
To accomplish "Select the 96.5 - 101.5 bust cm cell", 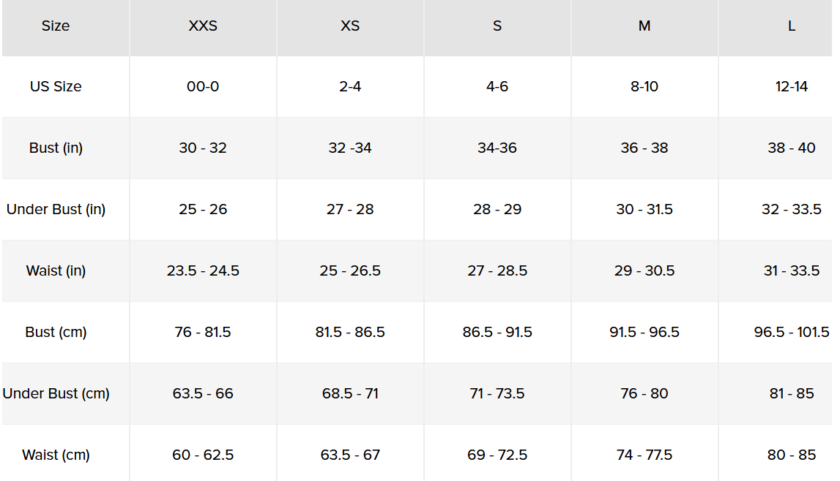I will [x=792, y=332].
